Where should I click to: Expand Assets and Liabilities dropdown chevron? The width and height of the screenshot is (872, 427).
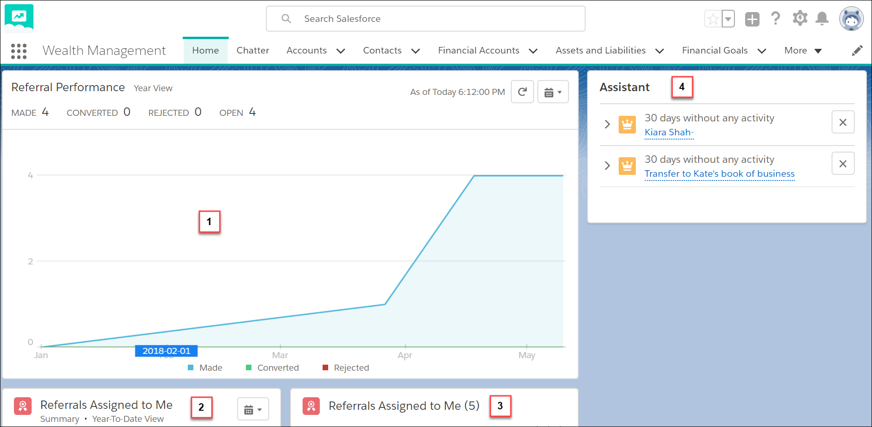660,51
